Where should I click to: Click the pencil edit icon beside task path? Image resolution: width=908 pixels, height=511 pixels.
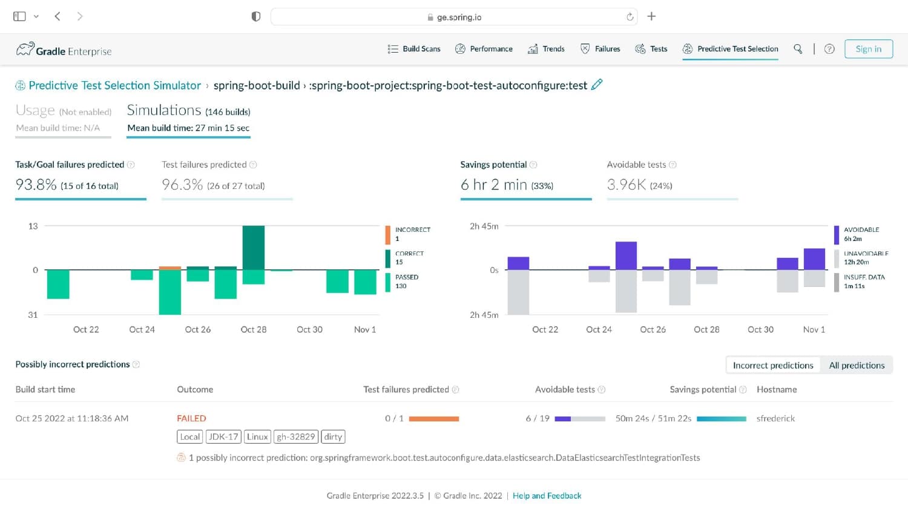(x=597, y=85)
